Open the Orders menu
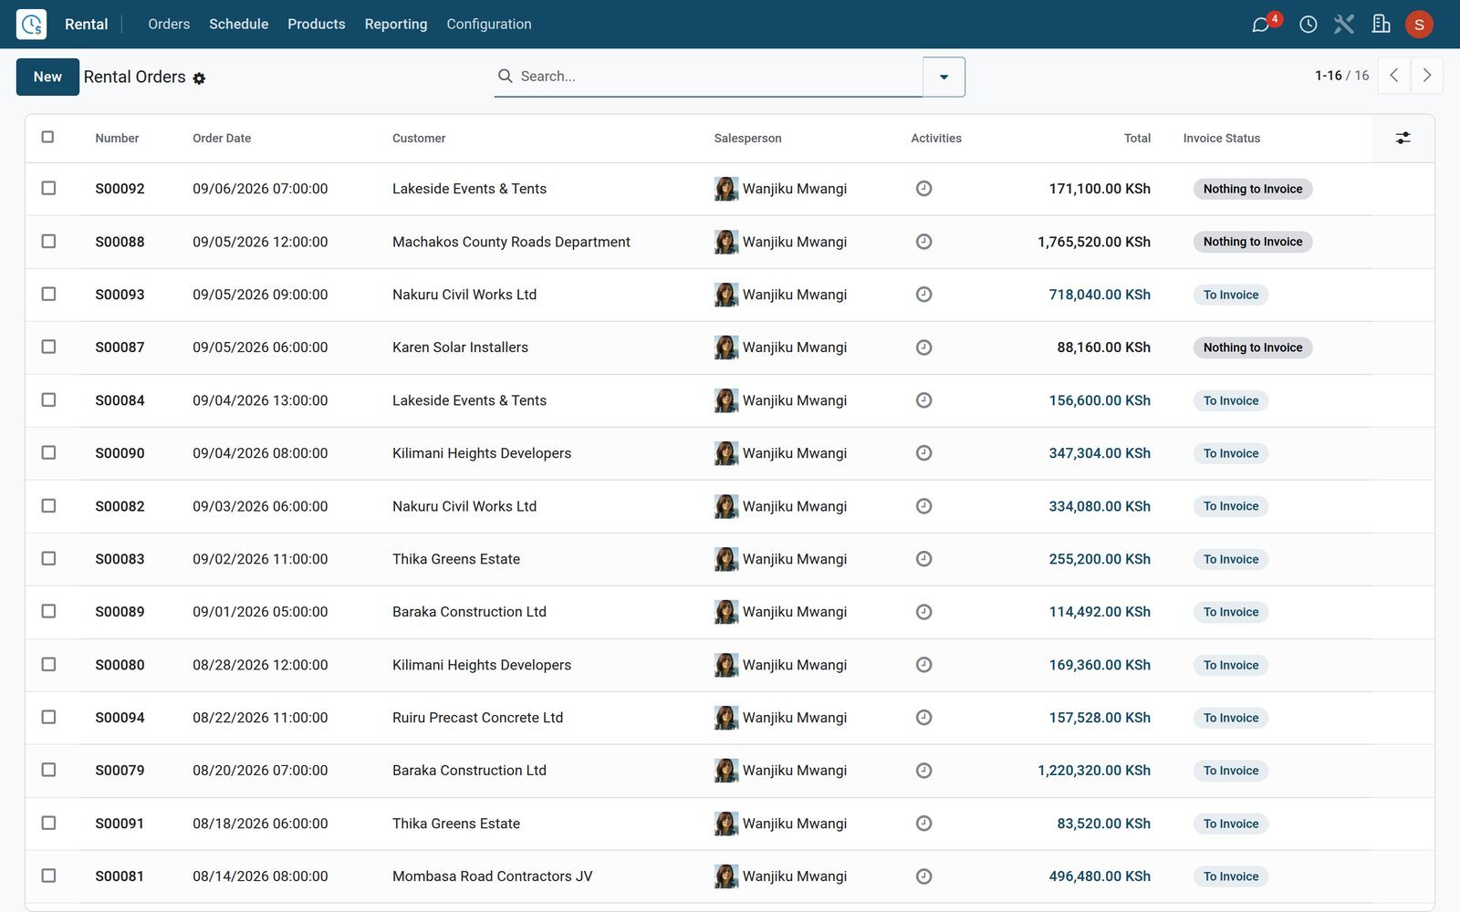 point(169,24)
